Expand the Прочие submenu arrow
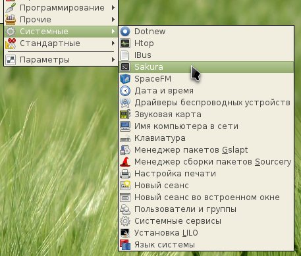This screenshot has height=256, width=301. tap(113, 20)
